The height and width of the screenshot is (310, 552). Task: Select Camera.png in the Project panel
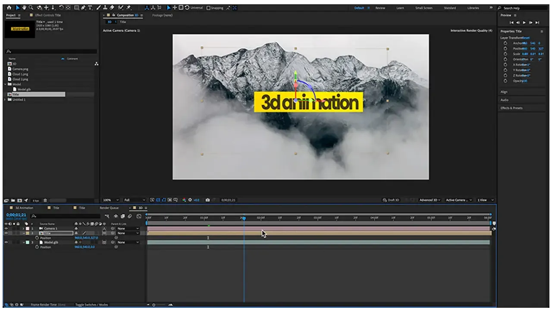point(20,69)
